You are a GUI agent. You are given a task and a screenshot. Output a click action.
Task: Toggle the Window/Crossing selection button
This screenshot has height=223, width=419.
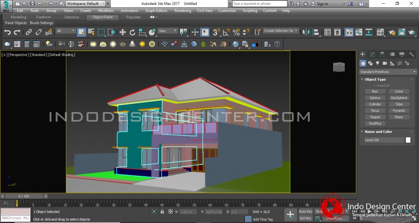tap(111, 32)
